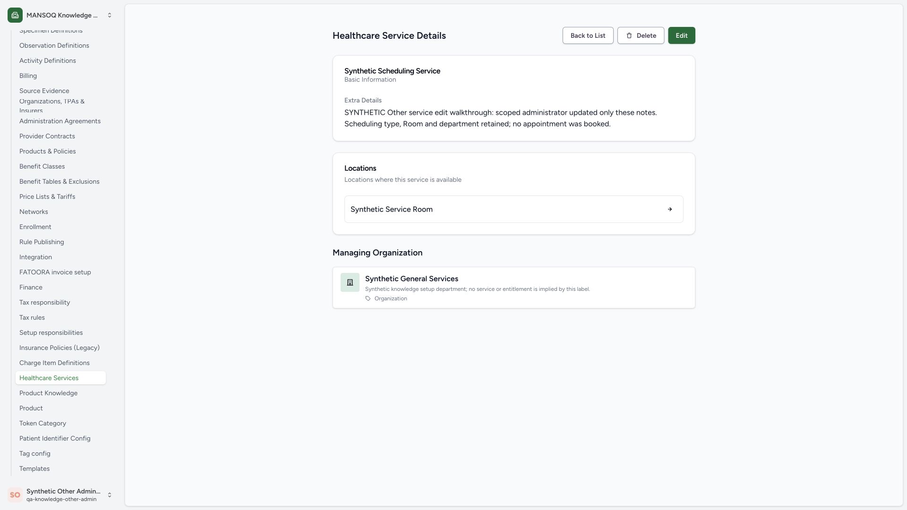Go Back to List

click(x=588, y=35)
